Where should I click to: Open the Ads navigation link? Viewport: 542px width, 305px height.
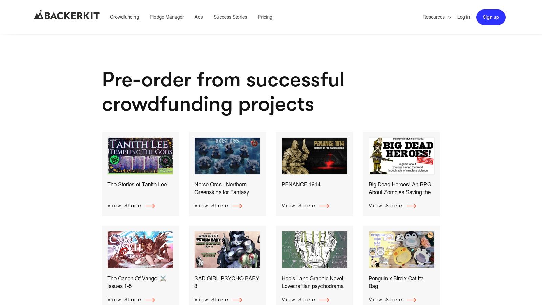(x=199, y=17)
